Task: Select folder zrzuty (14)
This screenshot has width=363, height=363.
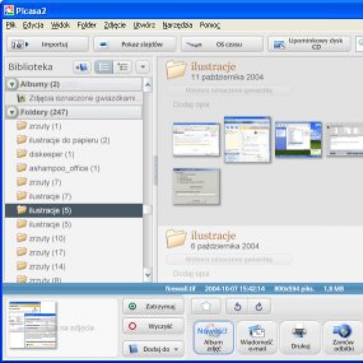Action: tap(74, 267)
